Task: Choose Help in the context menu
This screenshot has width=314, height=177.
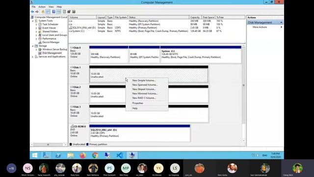Action: [147, 108]
